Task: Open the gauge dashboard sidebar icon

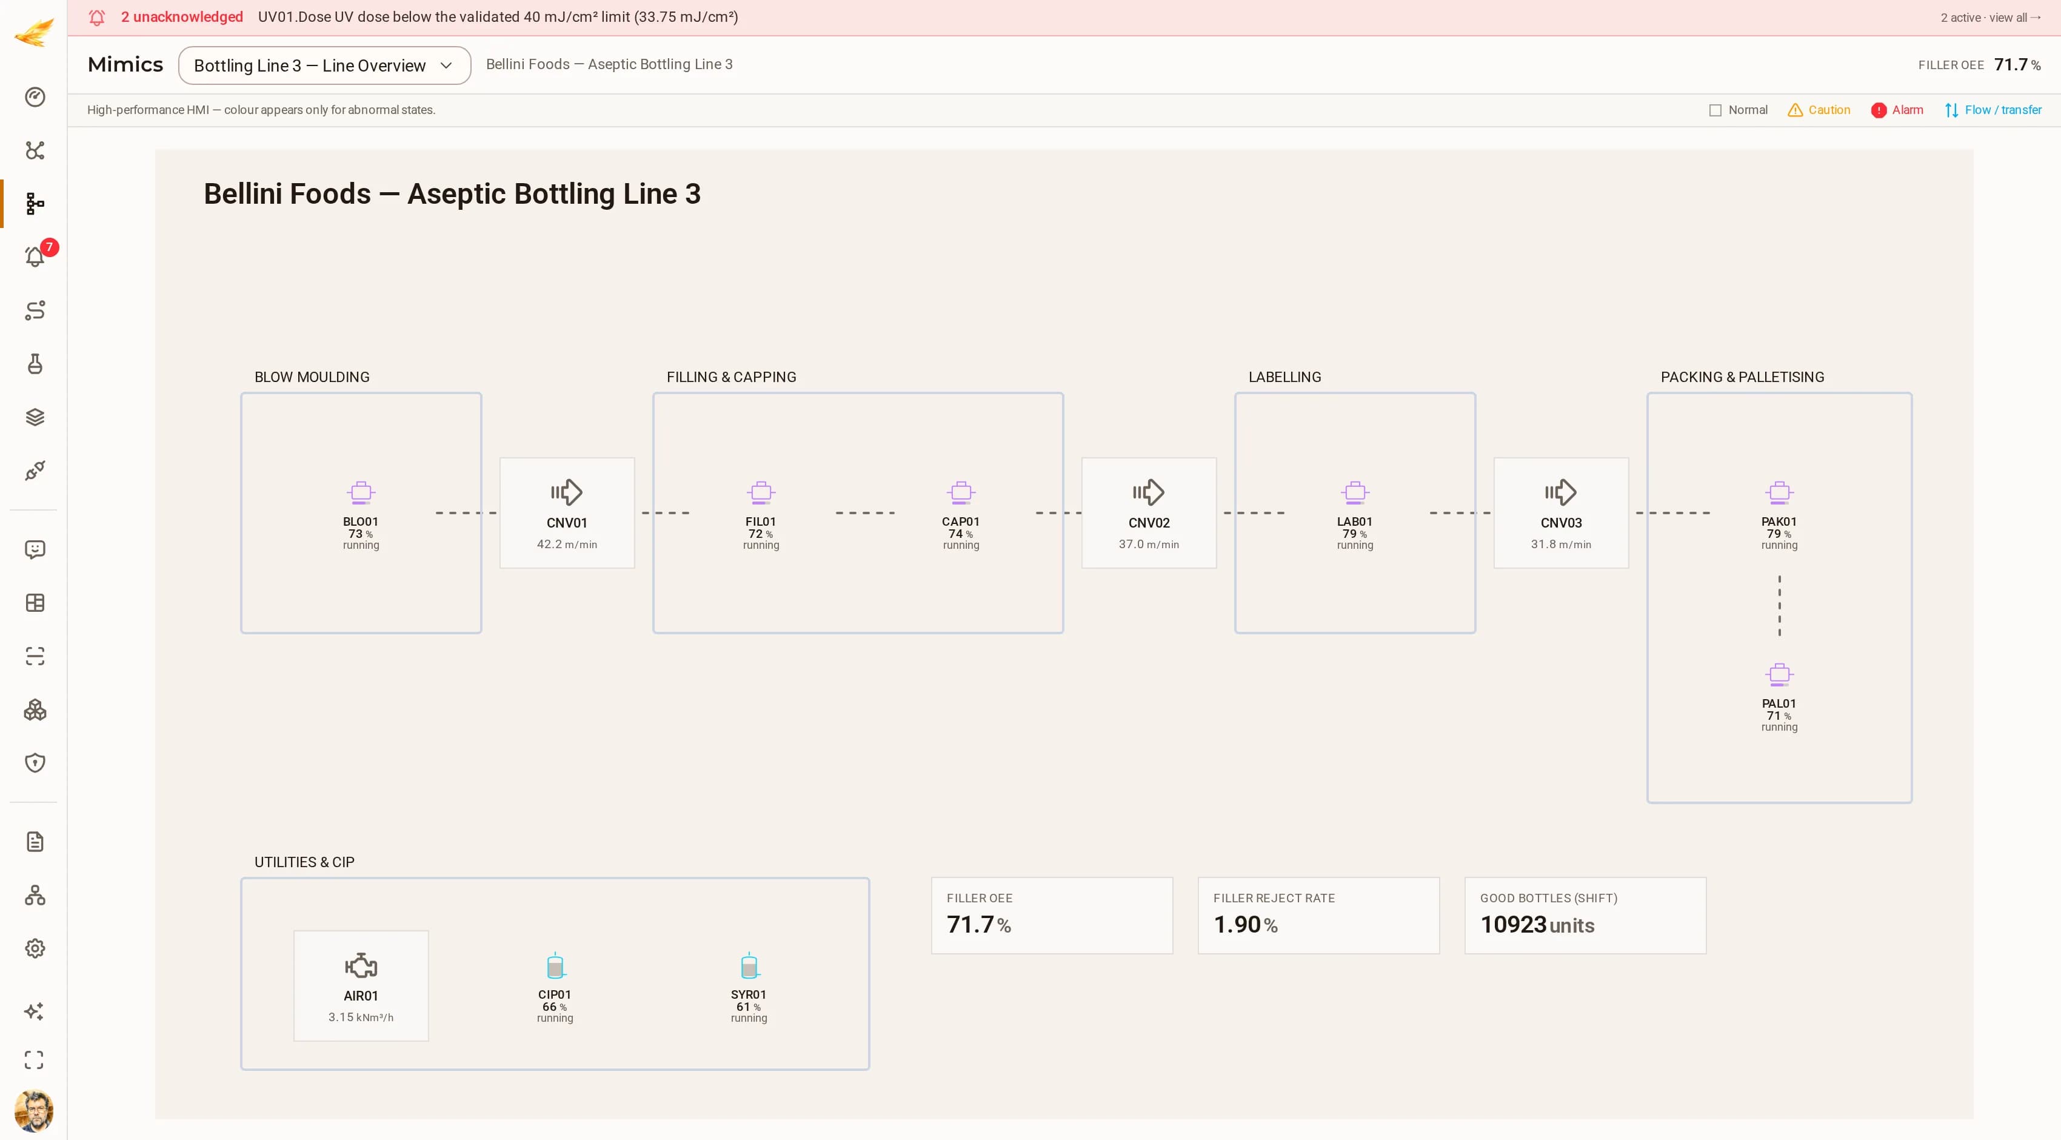Action: (x=35, y=97)
